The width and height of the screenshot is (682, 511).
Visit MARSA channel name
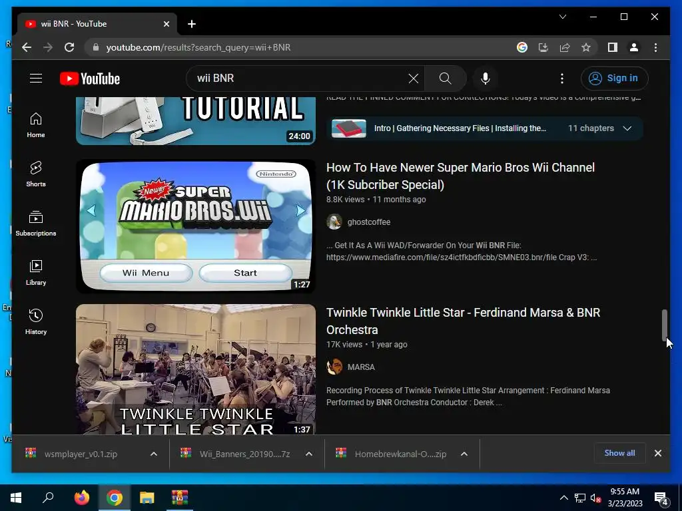coord(361,367)
